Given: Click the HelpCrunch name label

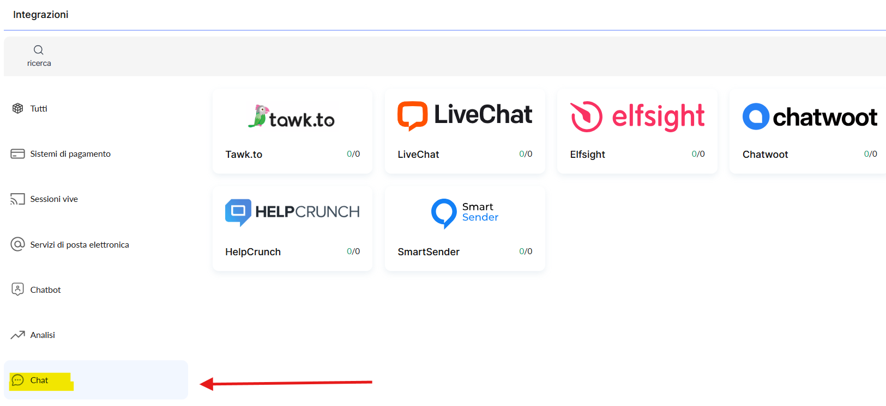Looking at the screenshot, I should tap(253, 252).
